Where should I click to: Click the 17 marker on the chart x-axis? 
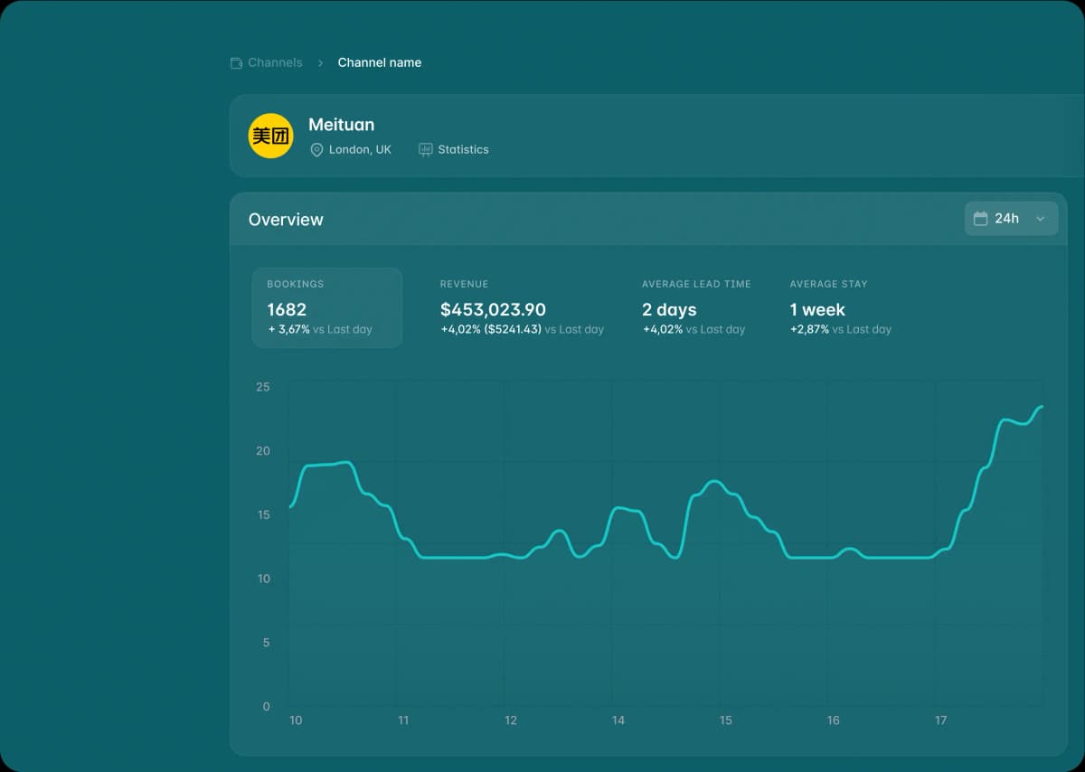coord(940,720)
